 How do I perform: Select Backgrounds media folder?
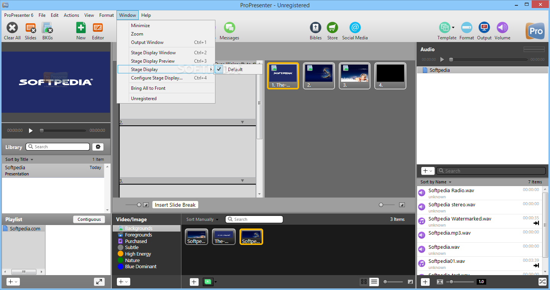(x=147, y=228)
